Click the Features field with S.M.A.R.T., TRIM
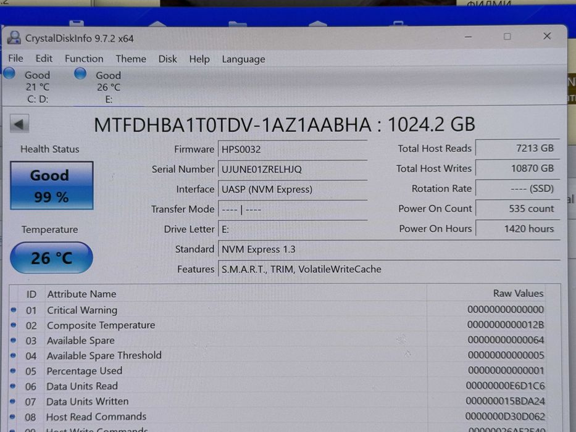Viewport: 576px width, 432px height. click(x=389, y=269)
